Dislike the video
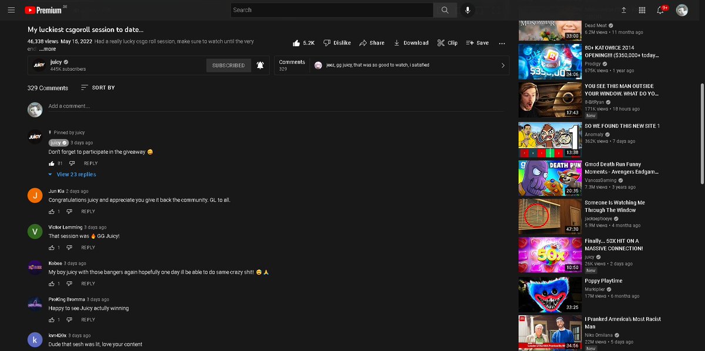This screenshot has width=705, height=351. (x=337, y=43)
